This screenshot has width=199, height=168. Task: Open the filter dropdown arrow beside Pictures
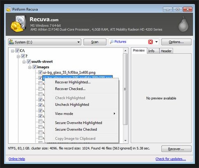coord(156,42)
